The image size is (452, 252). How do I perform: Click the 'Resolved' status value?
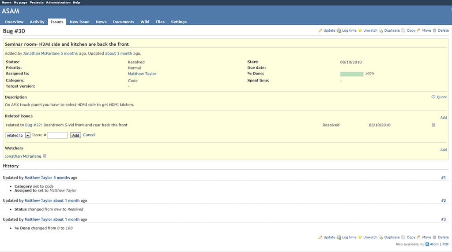point(136,62)
